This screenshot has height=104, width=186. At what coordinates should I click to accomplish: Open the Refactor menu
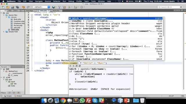coord(57,1)
